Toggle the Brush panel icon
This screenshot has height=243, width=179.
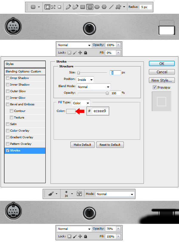point(79,194)
